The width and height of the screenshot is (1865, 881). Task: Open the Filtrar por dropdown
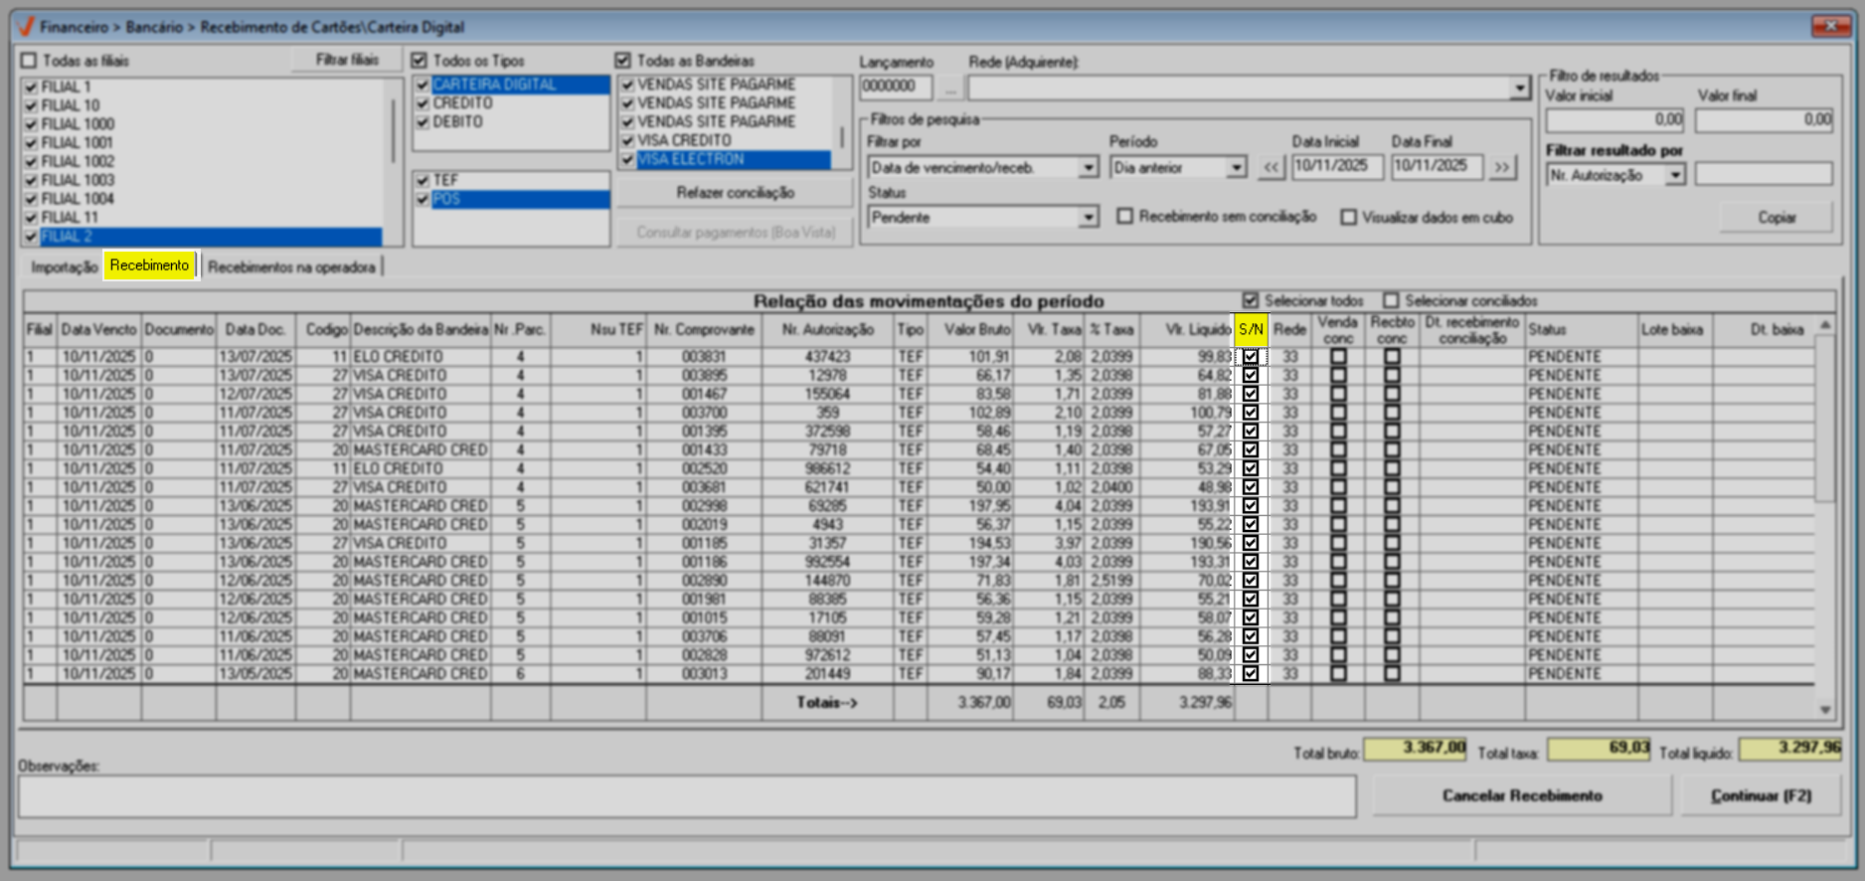(x=1089, y=168)
